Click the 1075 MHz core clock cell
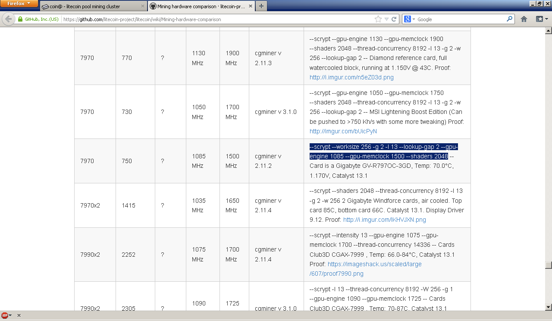The height and width of the screenshot is (321, 552). [x=203, y=255]
